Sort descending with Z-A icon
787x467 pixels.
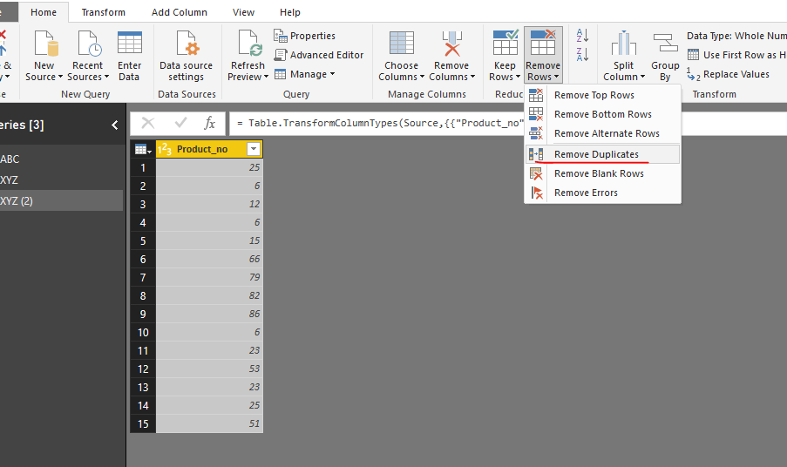(x=582, y=54)
